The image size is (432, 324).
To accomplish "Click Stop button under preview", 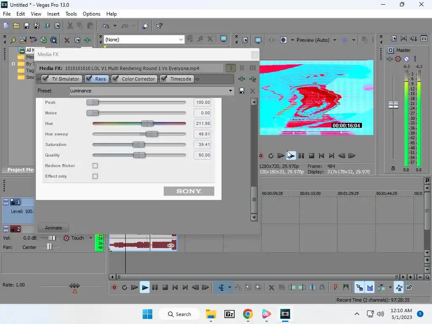I will (311, 156).
